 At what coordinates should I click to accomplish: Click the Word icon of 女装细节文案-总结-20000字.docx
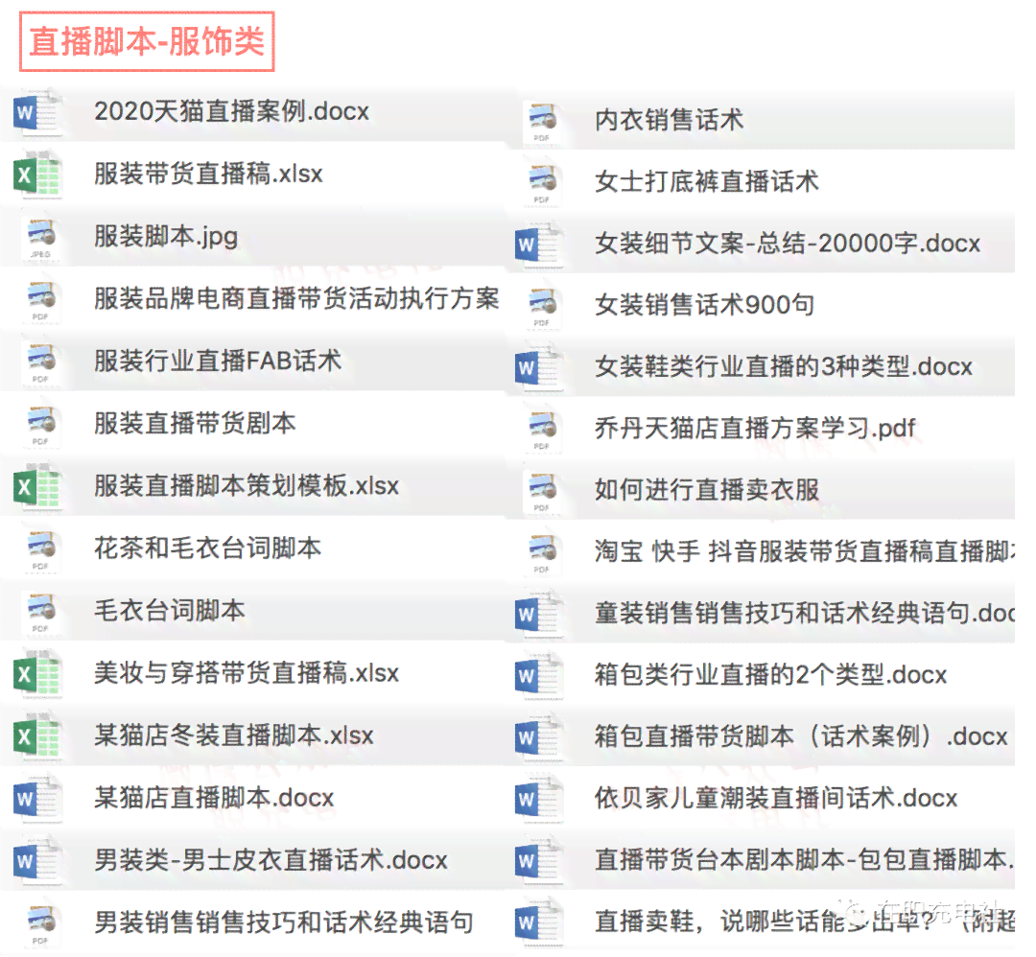pyautogui.click(x=540, y=245)
